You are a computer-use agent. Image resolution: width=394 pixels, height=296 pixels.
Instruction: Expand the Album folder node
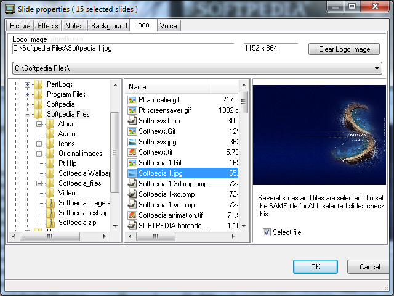coord(39,125)
